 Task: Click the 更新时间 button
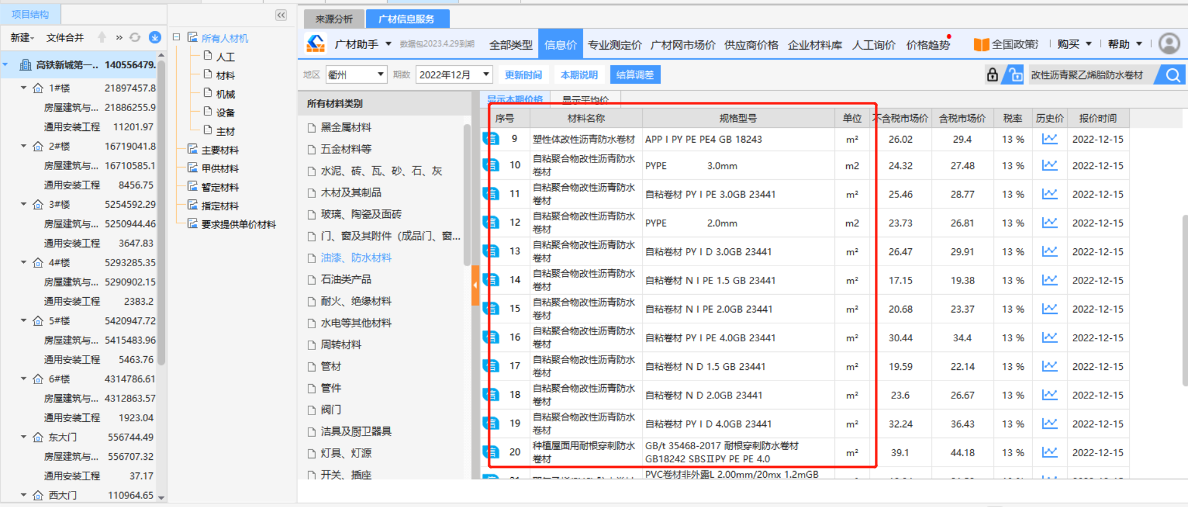click(x=523, y=75)
